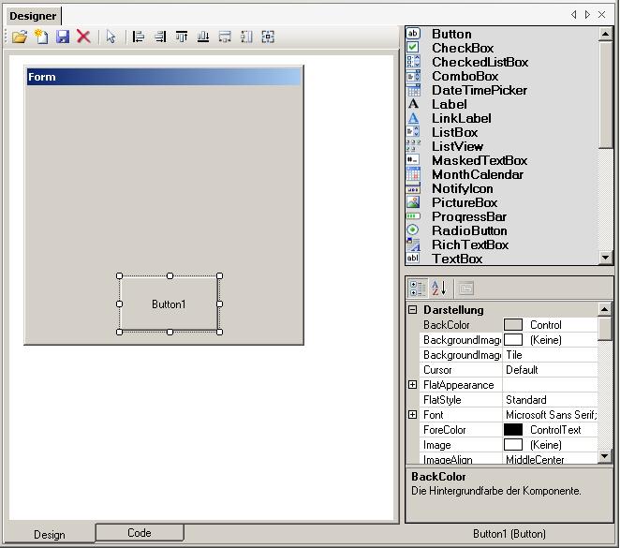Click the toolbox scrollbar down arrow

tap(605, 258)
